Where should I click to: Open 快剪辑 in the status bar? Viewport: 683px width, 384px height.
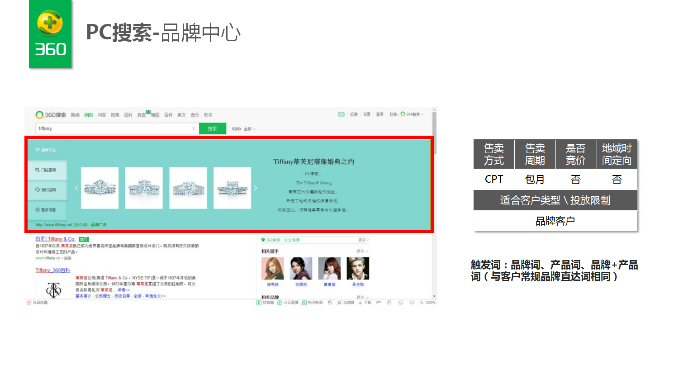click(265, 303)
